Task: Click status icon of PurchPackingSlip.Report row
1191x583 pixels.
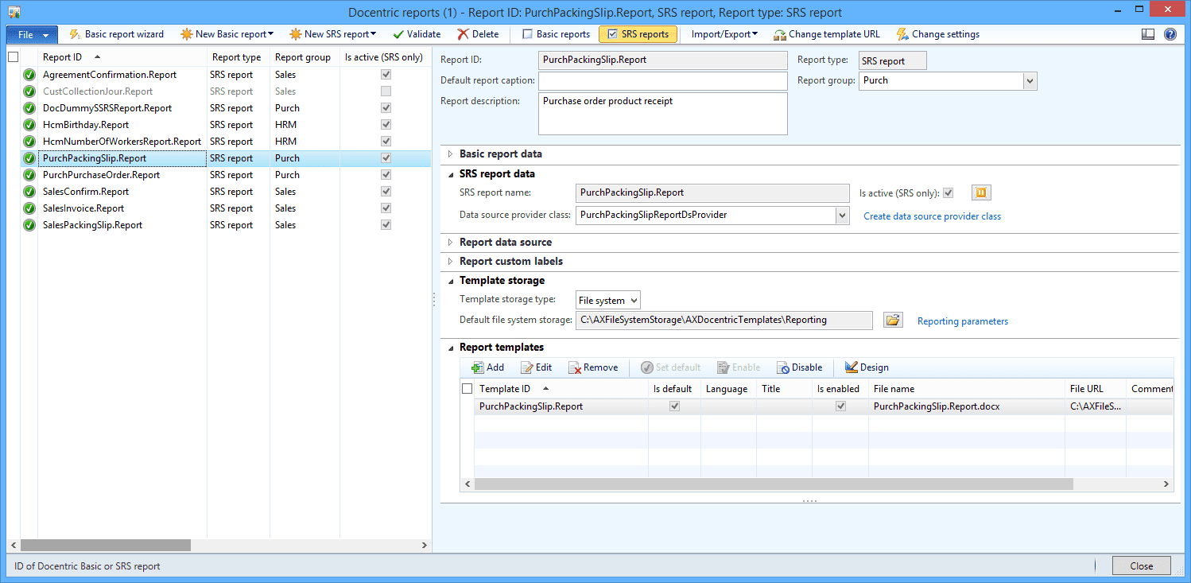Action: [29, 158]
